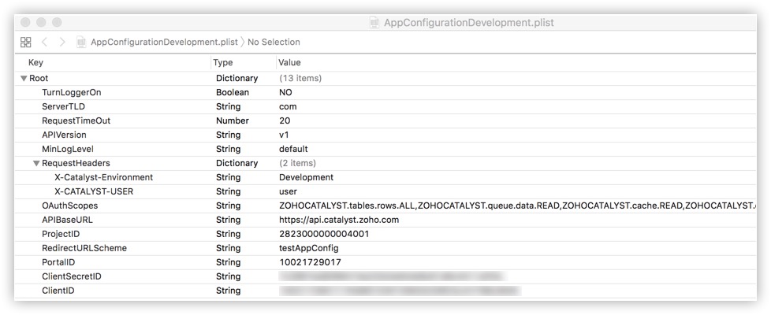The width and height of the screenshot is (771, 315).
Task: Collapse the RequestHeaders disclosure triangle
Action: pos(36,164)
